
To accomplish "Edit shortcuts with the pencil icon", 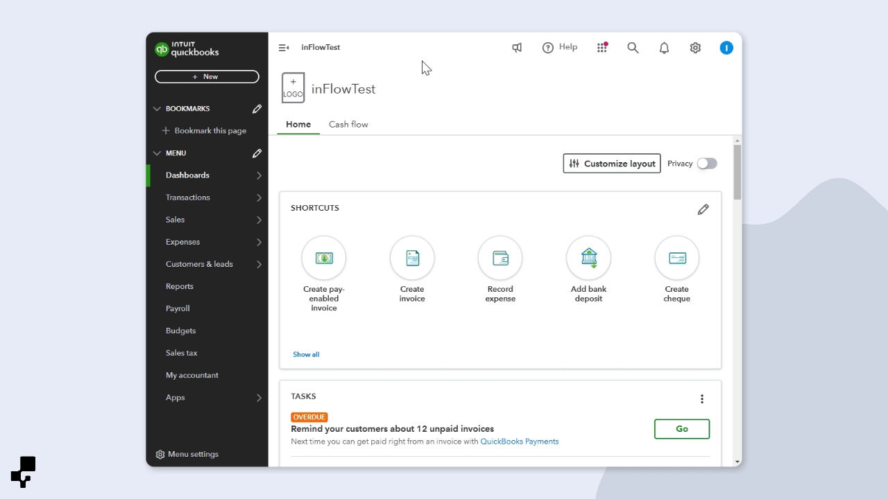I will click(703, 209).
